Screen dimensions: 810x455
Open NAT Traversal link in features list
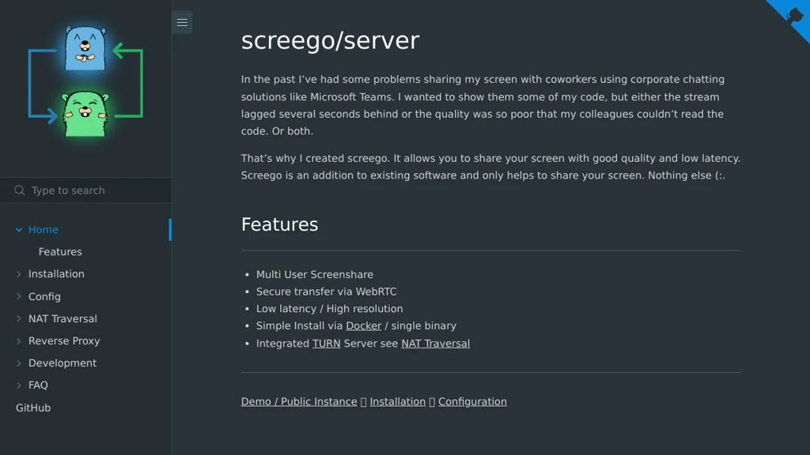435,344
